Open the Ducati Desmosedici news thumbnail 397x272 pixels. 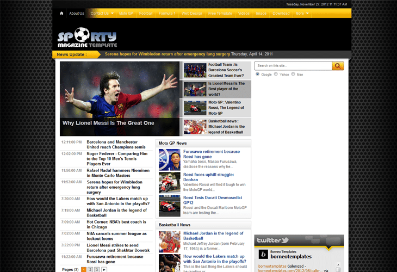point(169,206)
